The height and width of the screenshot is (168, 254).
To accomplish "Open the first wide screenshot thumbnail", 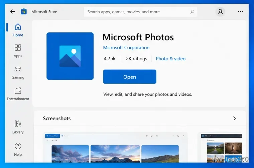I will point(116,148).
